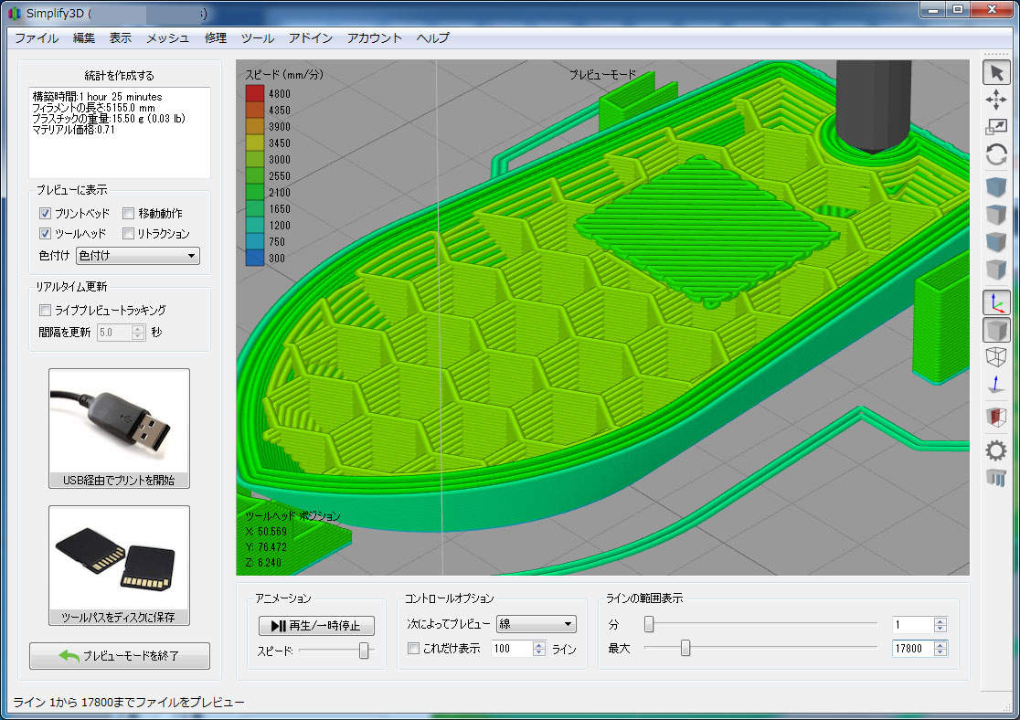
Task: Increase the 最大 line value stepper
Action: 940,644
